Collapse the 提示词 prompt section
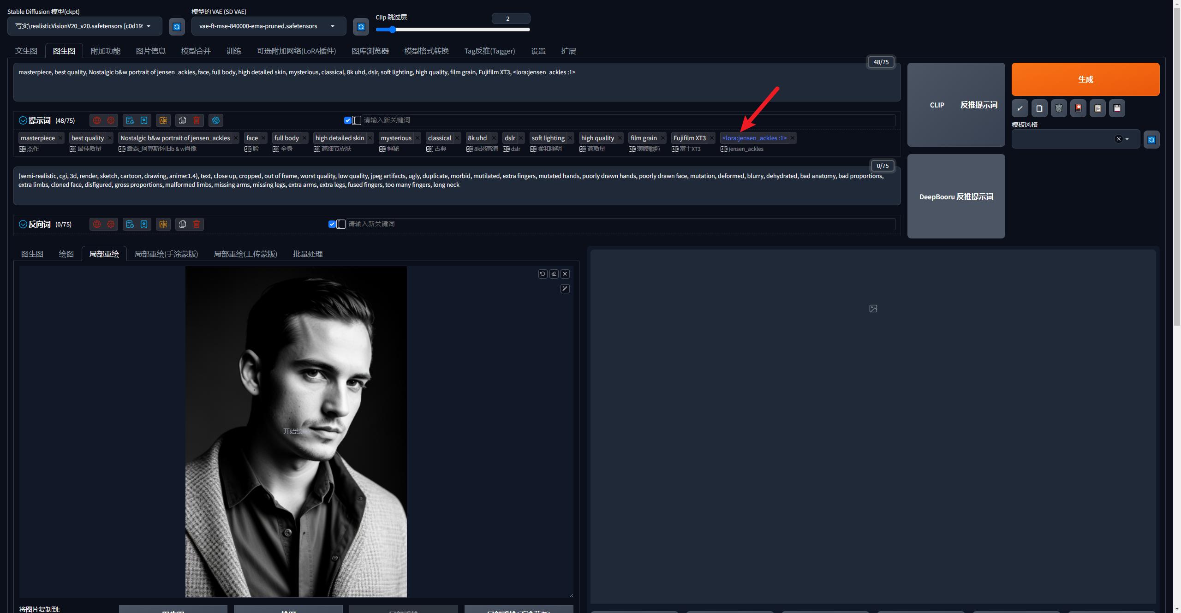The image size is (1181, 613). [23, 120]
